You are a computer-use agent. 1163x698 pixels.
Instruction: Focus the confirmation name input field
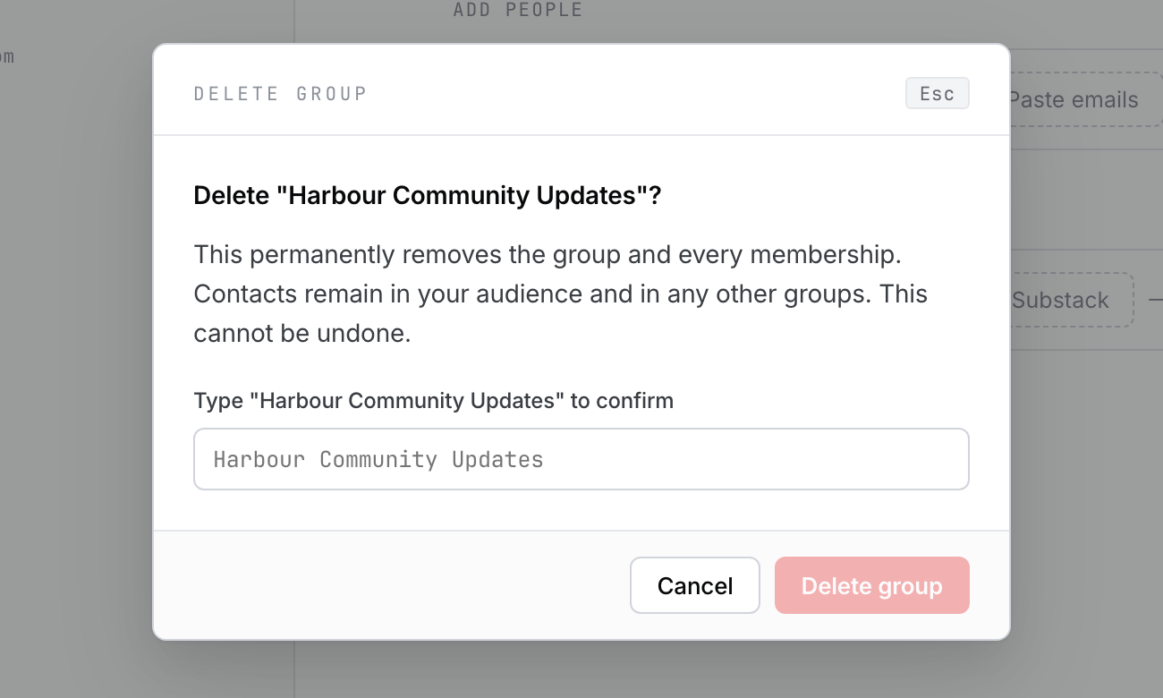click(581, 459)
